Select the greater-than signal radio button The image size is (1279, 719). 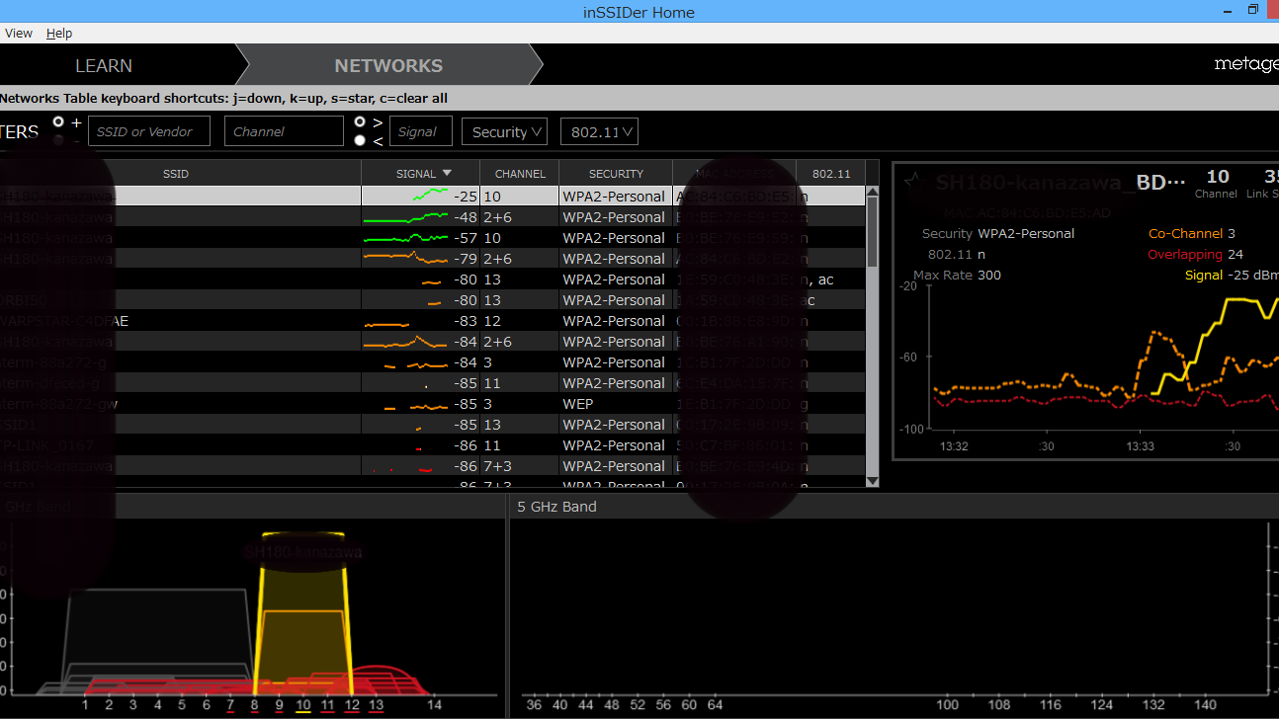(x=360, y=121)
